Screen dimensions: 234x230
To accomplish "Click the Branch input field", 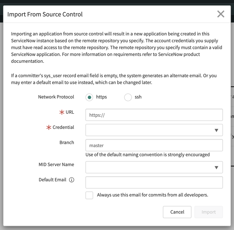I will tap(154, 145).
